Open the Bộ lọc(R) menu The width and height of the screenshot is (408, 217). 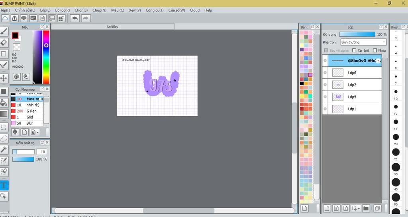click(63, 10)
